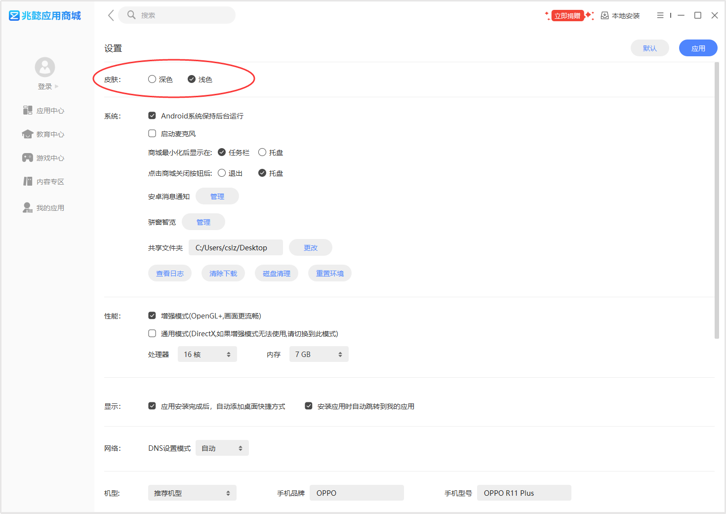
Task: Click the 磁盘清理 button
Action: [x=277, y=274]
